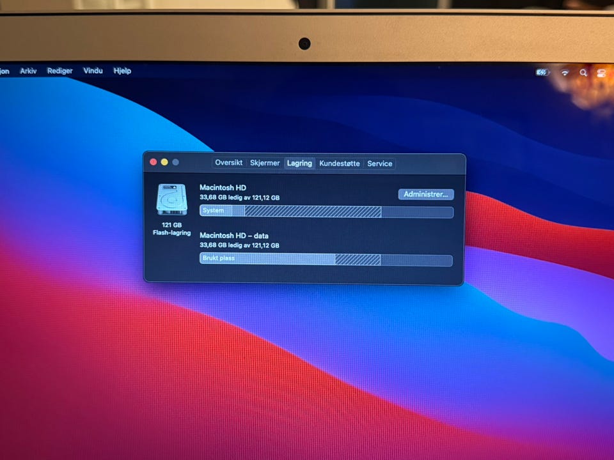The height and width of the screenshot is (460, 614).
Task: Click the Macintosh HD disk icon
Action: pos(172,199)
